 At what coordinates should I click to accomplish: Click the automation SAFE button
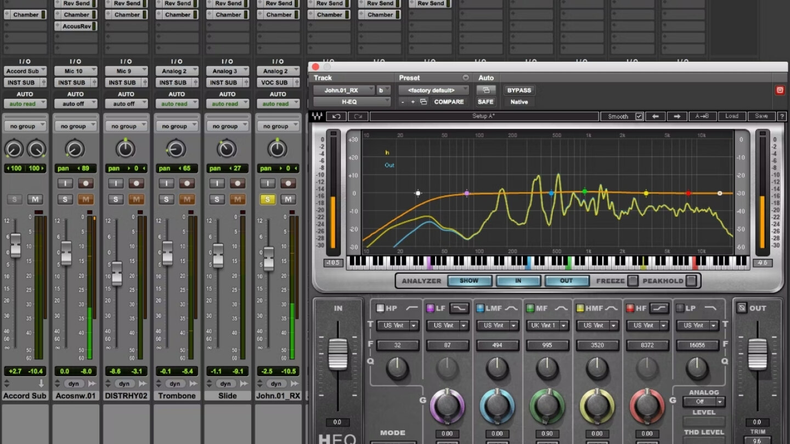coord(486,102)
